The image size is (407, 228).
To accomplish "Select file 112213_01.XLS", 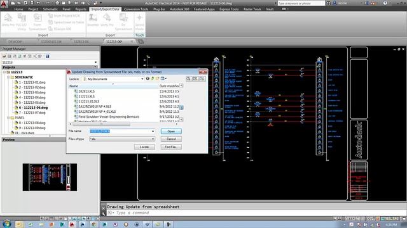I will click(x=89, y=101).
